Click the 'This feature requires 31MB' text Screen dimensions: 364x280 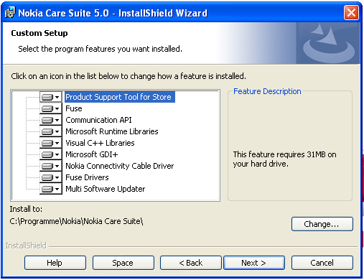pyautogui.click(x=284, y=159)
